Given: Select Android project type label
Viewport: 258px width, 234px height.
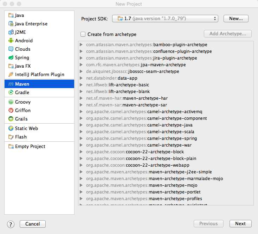Looking at the screenshot, I should [x=24, y=41].
